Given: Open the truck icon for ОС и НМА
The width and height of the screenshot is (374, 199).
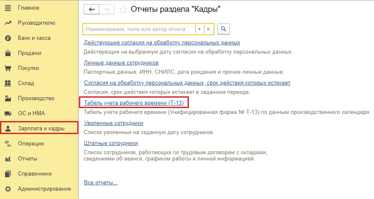Looking at the screenshot, I should [x=8, y=114].
